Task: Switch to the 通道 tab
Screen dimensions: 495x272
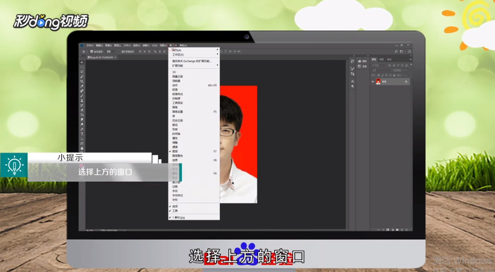Action: [x=381, y=59]
